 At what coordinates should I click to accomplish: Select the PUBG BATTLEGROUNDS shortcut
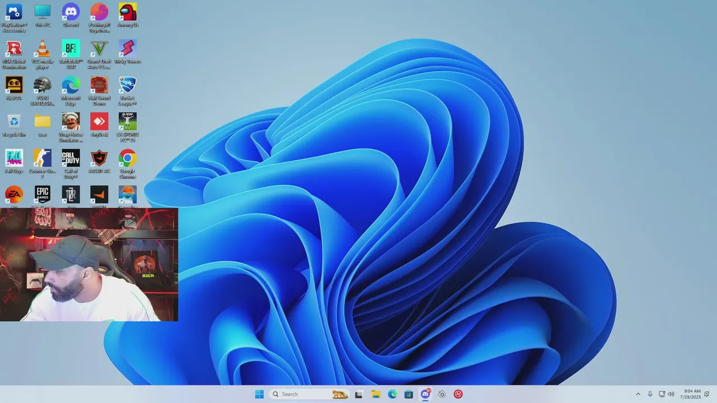[43, 91]
